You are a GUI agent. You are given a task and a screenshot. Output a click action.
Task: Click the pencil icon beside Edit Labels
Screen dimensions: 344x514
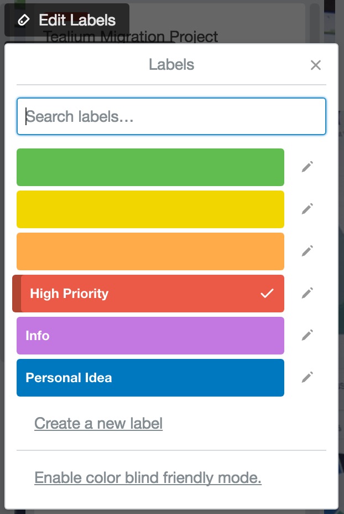pos(23,19)
